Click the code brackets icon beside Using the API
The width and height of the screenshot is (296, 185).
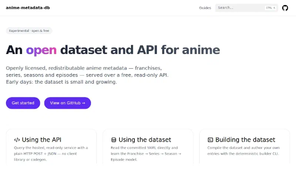pos(17,140)
